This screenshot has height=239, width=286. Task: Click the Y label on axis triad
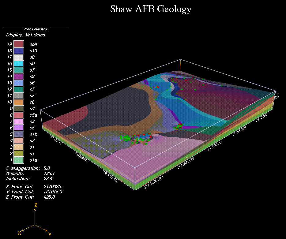[50, 234]
